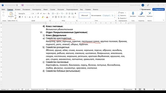
Task: Open the font name BatangChe dropdown
Action: point(31,14)
